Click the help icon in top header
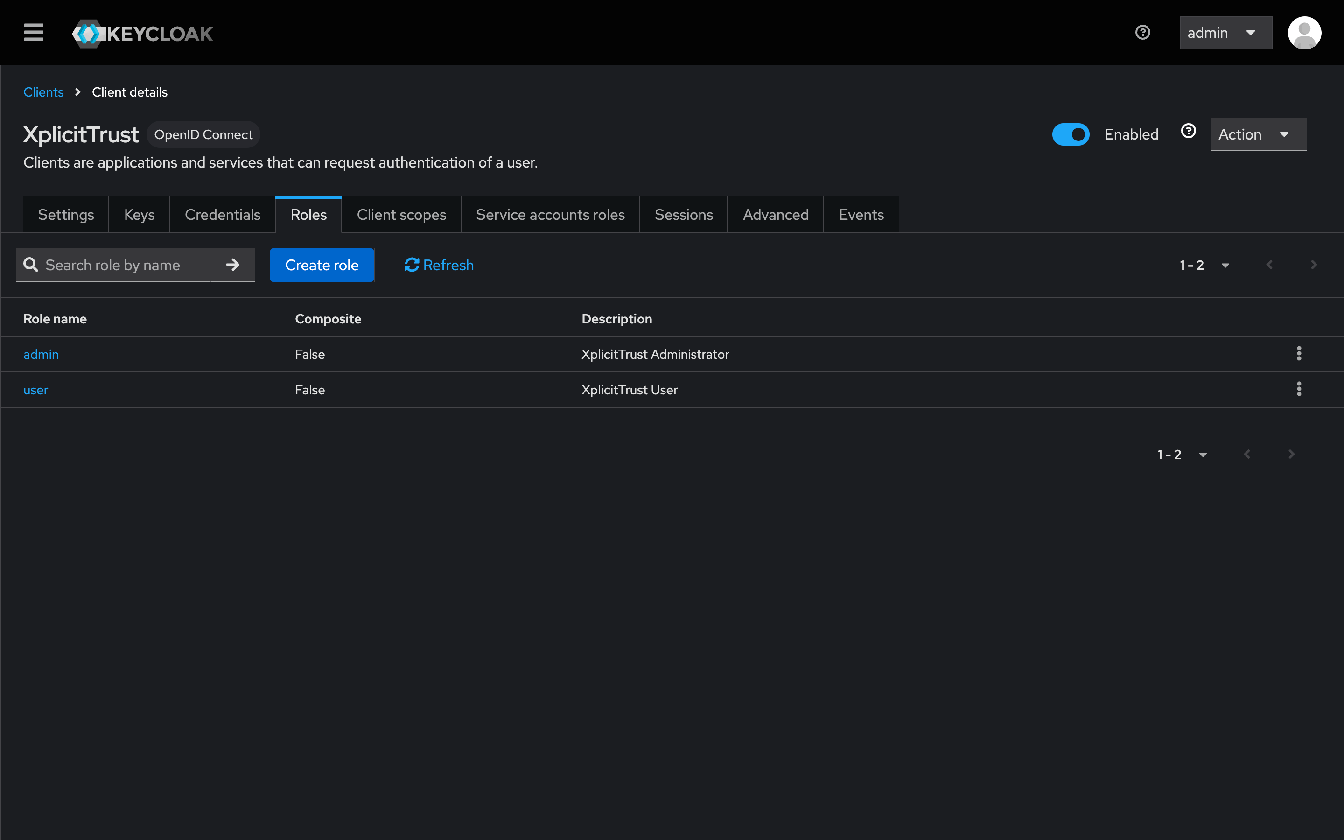Viewport: 1344px width, 840px height. (x=1142, y=32)
